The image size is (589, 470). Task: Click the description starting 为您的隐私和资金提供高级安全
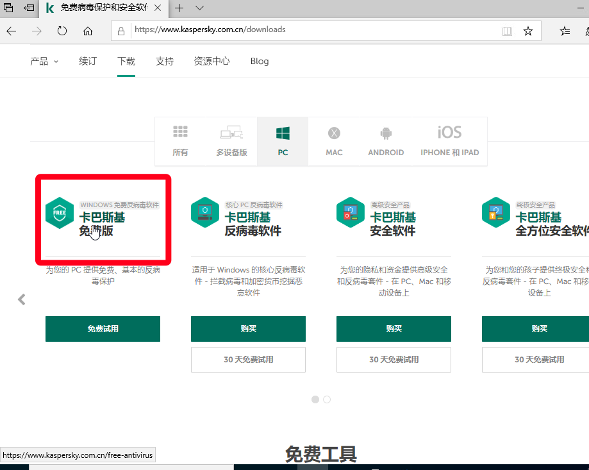(x=394, y=281)
